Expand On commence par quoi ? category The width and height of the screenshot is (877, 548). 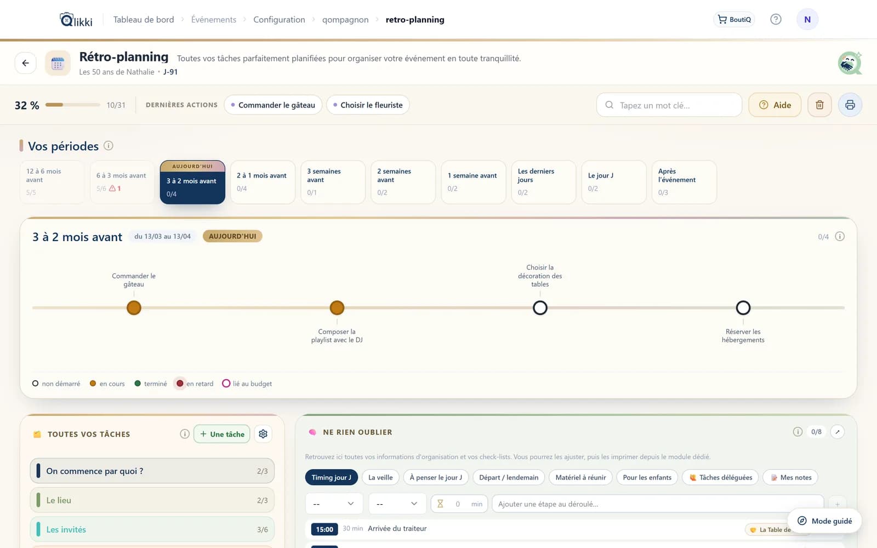pos(152,471)
